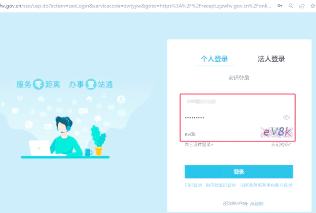Viewport: 316px width, 213px height.
Task: Select 国家政务服务平台账号登录 link
Action: pyautogui.click(x=266, y=185)
